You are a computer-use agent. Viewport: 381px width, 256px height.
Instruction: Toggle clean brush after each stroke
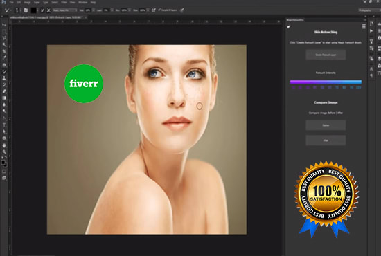point(48,10)
